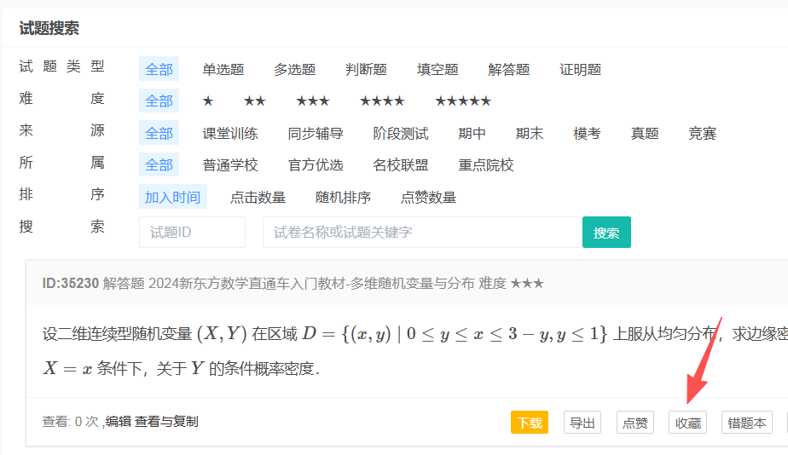Click the 查看与复制 link

pyautogui.click(x=166, y=422)
